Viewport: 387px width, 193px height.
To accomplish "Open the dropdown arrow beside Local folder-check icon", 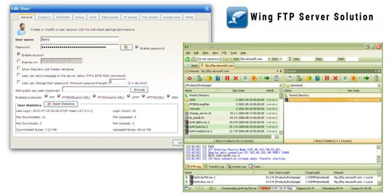I will point(359,78).
